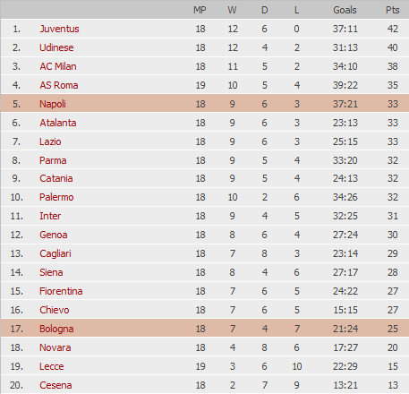
Task: Select Catania in the table
Action: (x=56, y=178)
